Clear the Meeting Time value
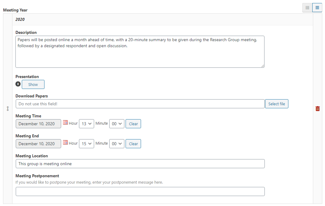The width and height of the screenshot is (325, 206). pos(133,124)
